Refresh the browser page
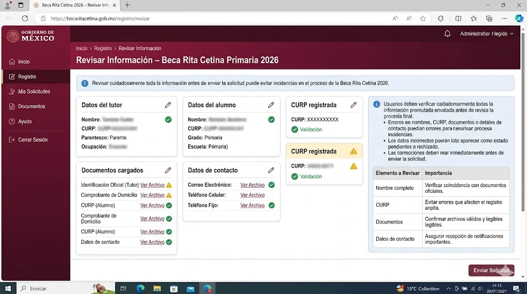Viewport: 527px width, 294px height. point(25,19)
